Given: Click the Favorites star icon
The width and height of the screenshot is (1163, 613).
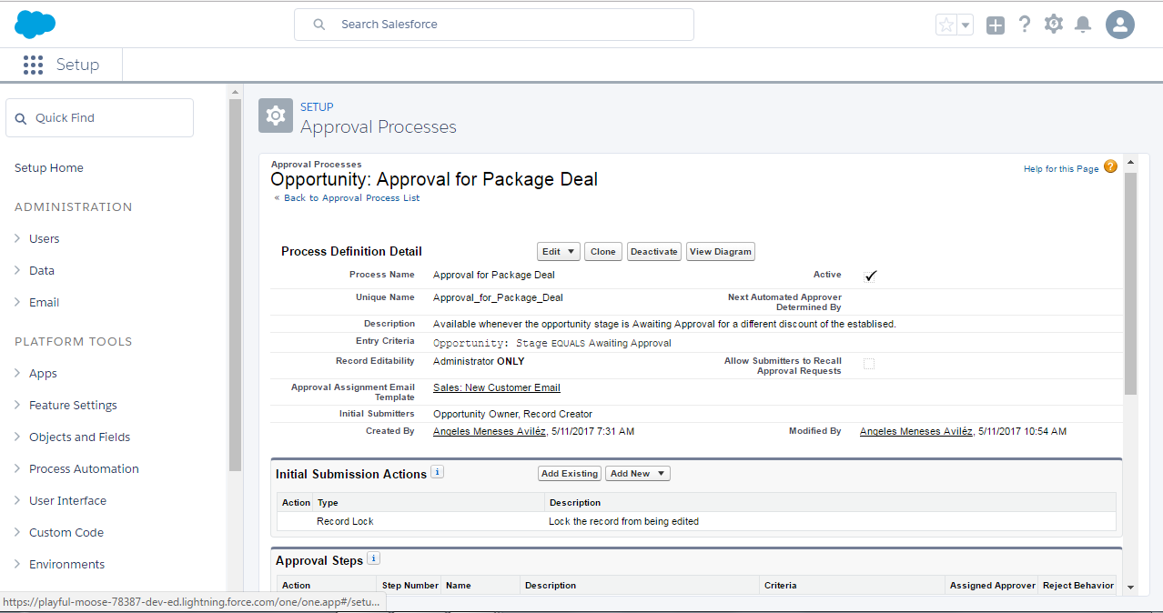Looking at the screenshot, I should [946, 25].
